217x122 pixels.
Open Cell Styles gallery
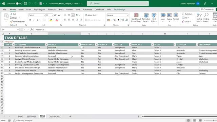(x=154, y=18)
